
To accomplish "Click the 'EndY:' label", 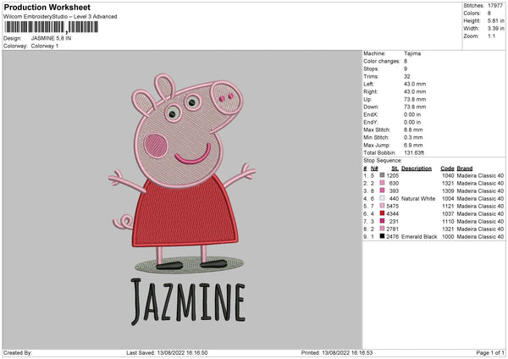I will click(x=371, y=122).
